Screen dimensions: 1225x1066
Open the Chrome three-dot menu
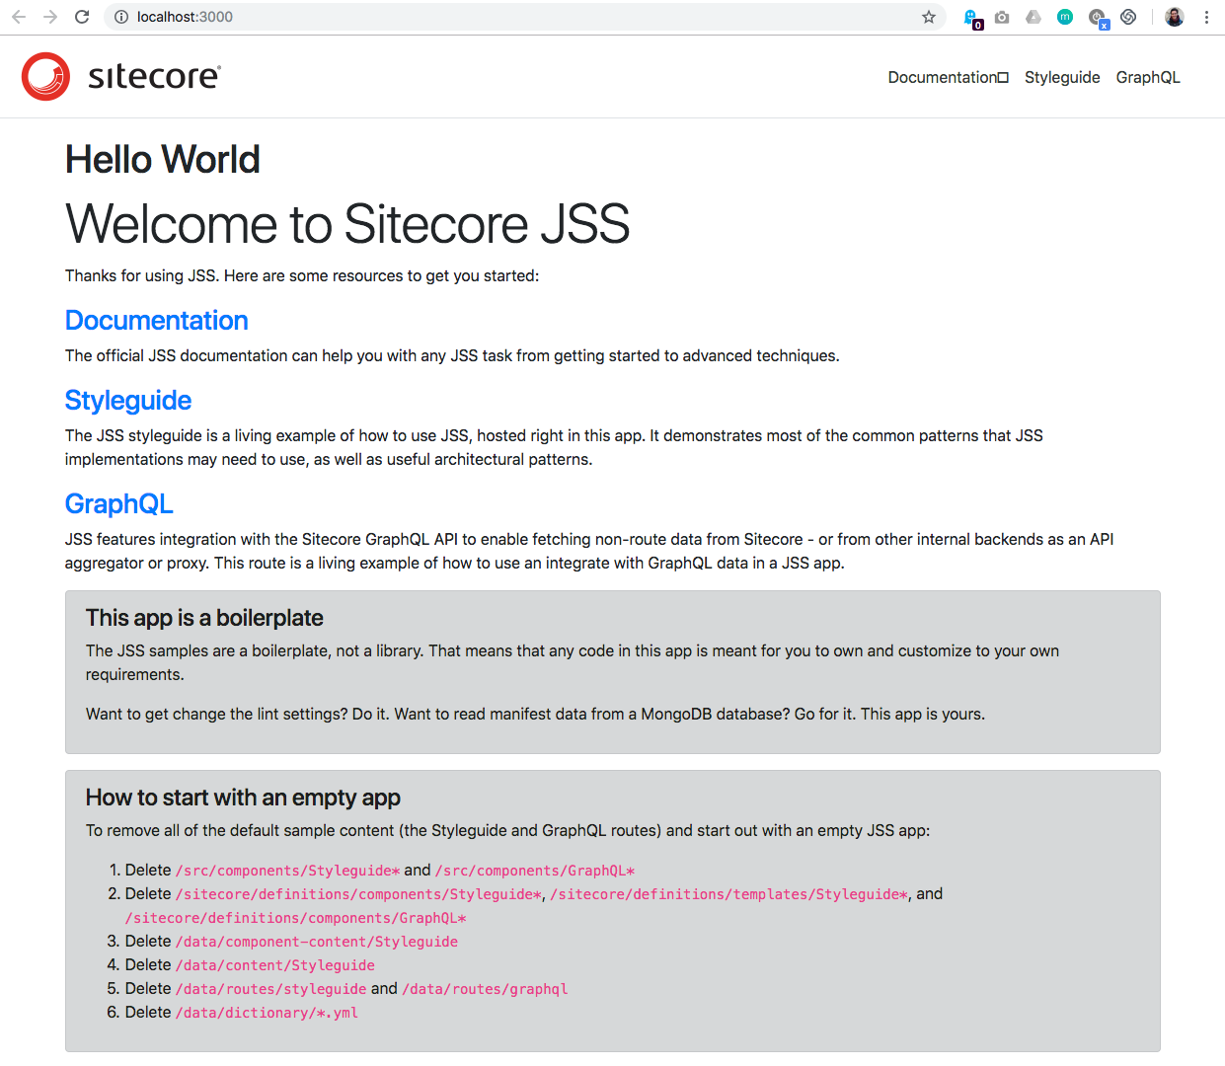tap(1206, 17)
